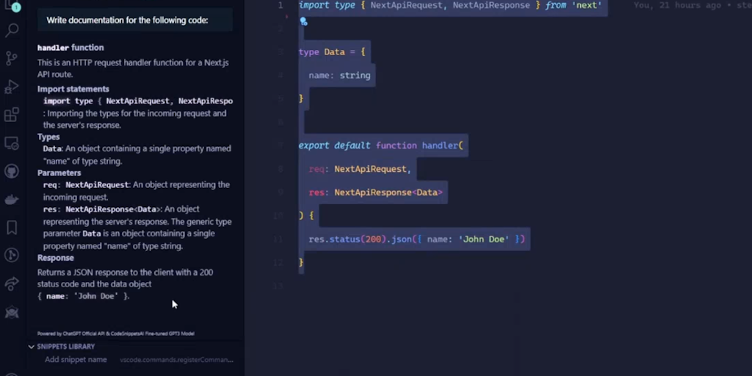752x376 pixels.
Task: Click the "{ name: 'John Doe' }" snippet in documentation
Action: click(82, 297)
